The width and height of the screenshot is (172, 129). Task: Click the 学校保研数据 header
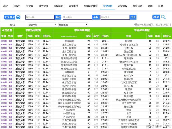pos(33,30)
